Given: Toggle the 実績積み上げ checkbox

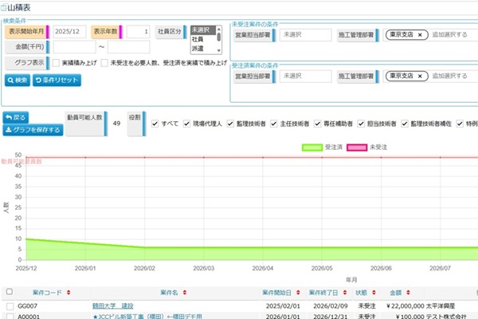Looking at the screenshot, I should (56, 62).
